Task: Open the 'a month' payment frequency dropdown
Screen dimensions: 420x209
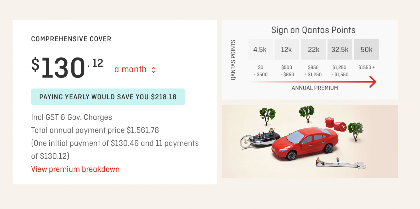Action: pos(135,69)
